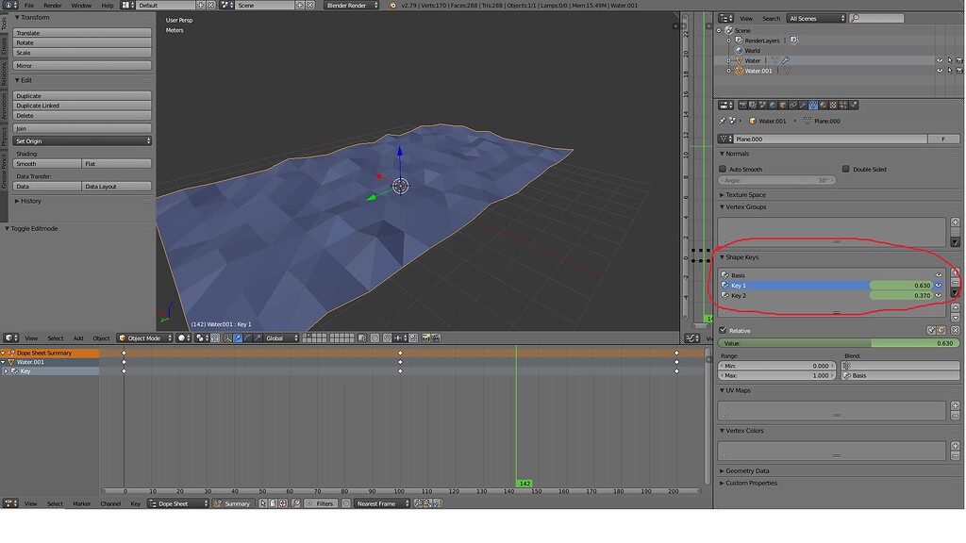Image resolution: width=966 pixels, height=543 pixels.
Task: Open the Modifiers (wrench) properties tab
Action: coord(802,105)
